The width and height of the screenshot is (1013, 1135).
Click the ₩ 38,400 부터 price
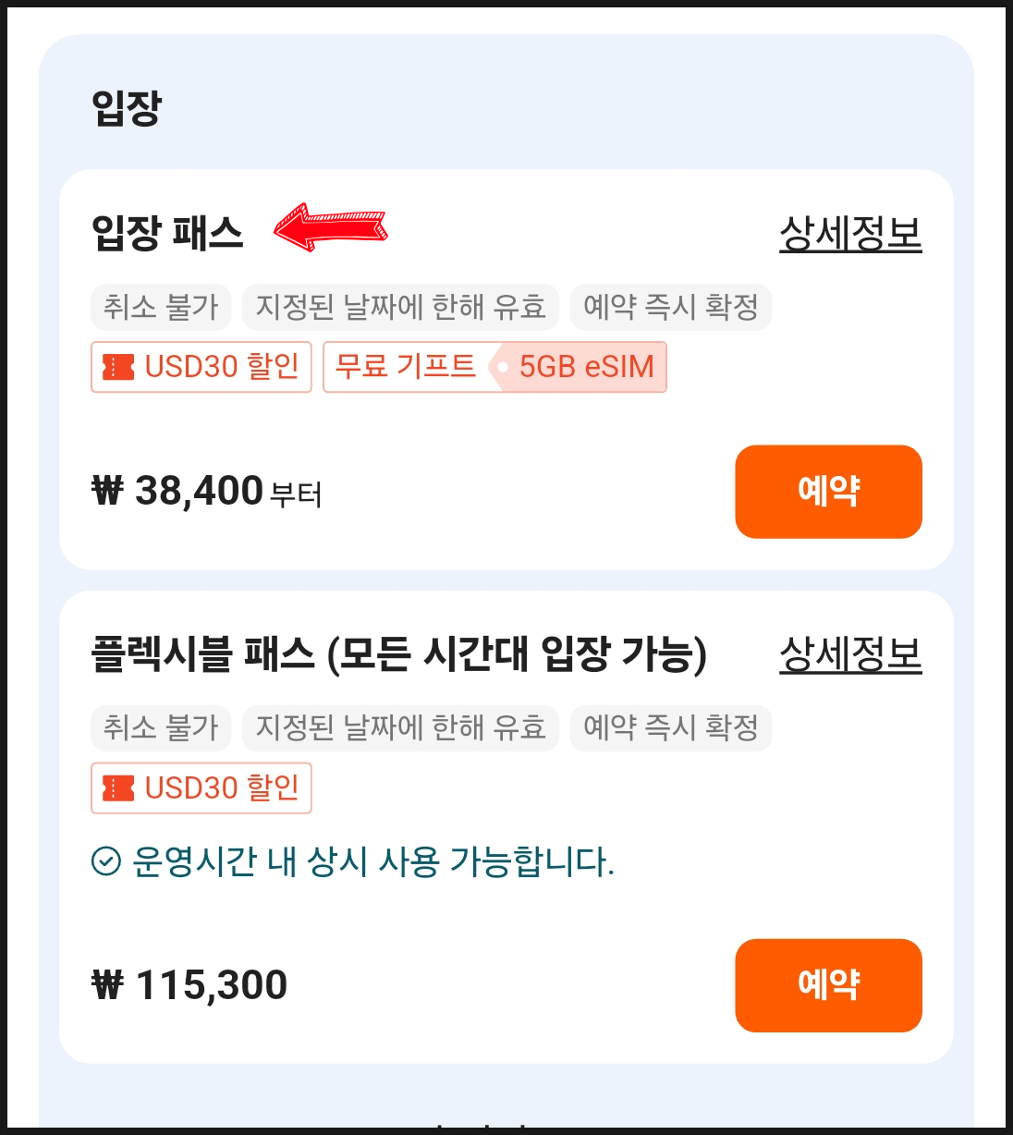207,492
